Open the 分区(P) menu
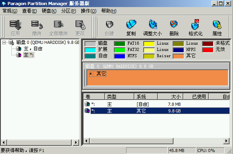The height and width of the screenshot is (154, 233). point(69,11)
